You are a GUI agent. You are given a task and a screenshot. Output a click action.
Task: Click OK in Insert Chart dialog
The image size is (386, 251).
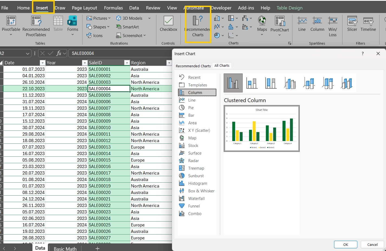(x=346, y=245)
